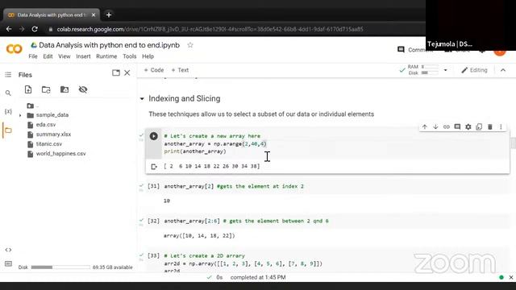The image size is (516, 290).
Task: Add a comment to the cell
Action: [457, 126]
